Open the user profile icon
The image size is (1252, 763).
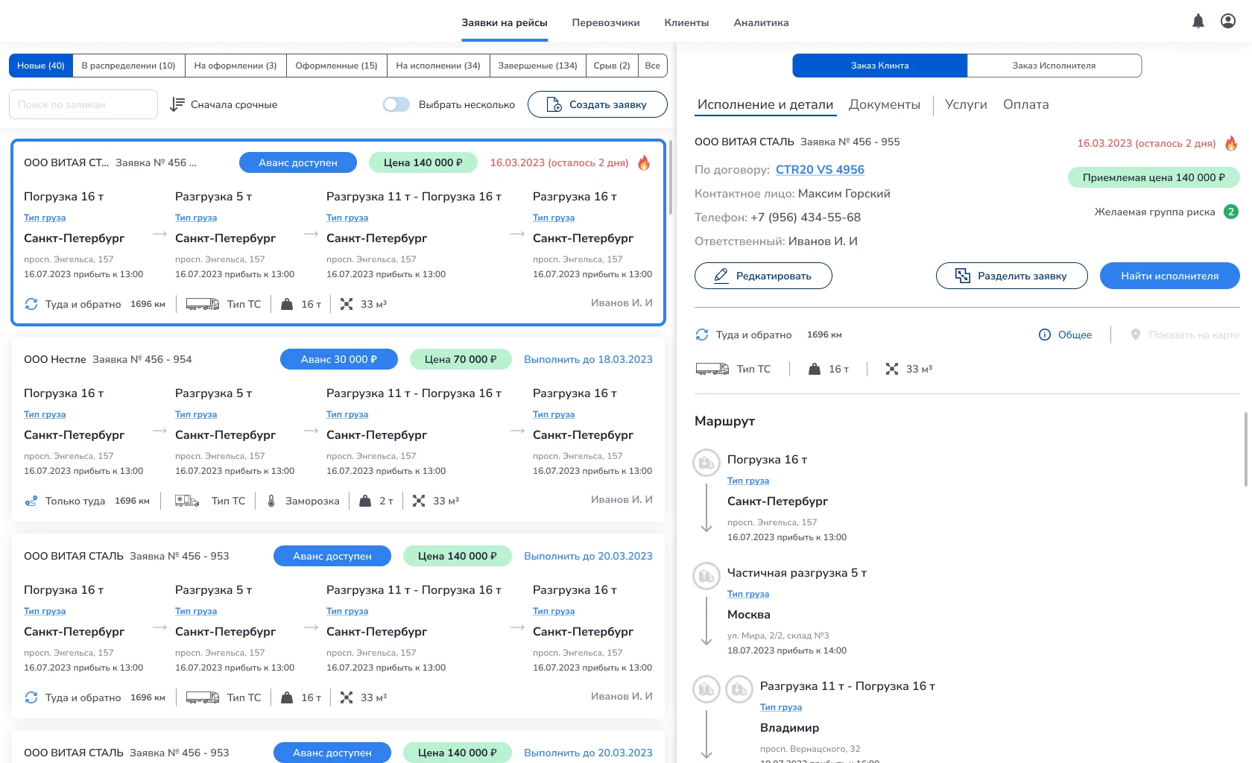tap(1228, 22)
